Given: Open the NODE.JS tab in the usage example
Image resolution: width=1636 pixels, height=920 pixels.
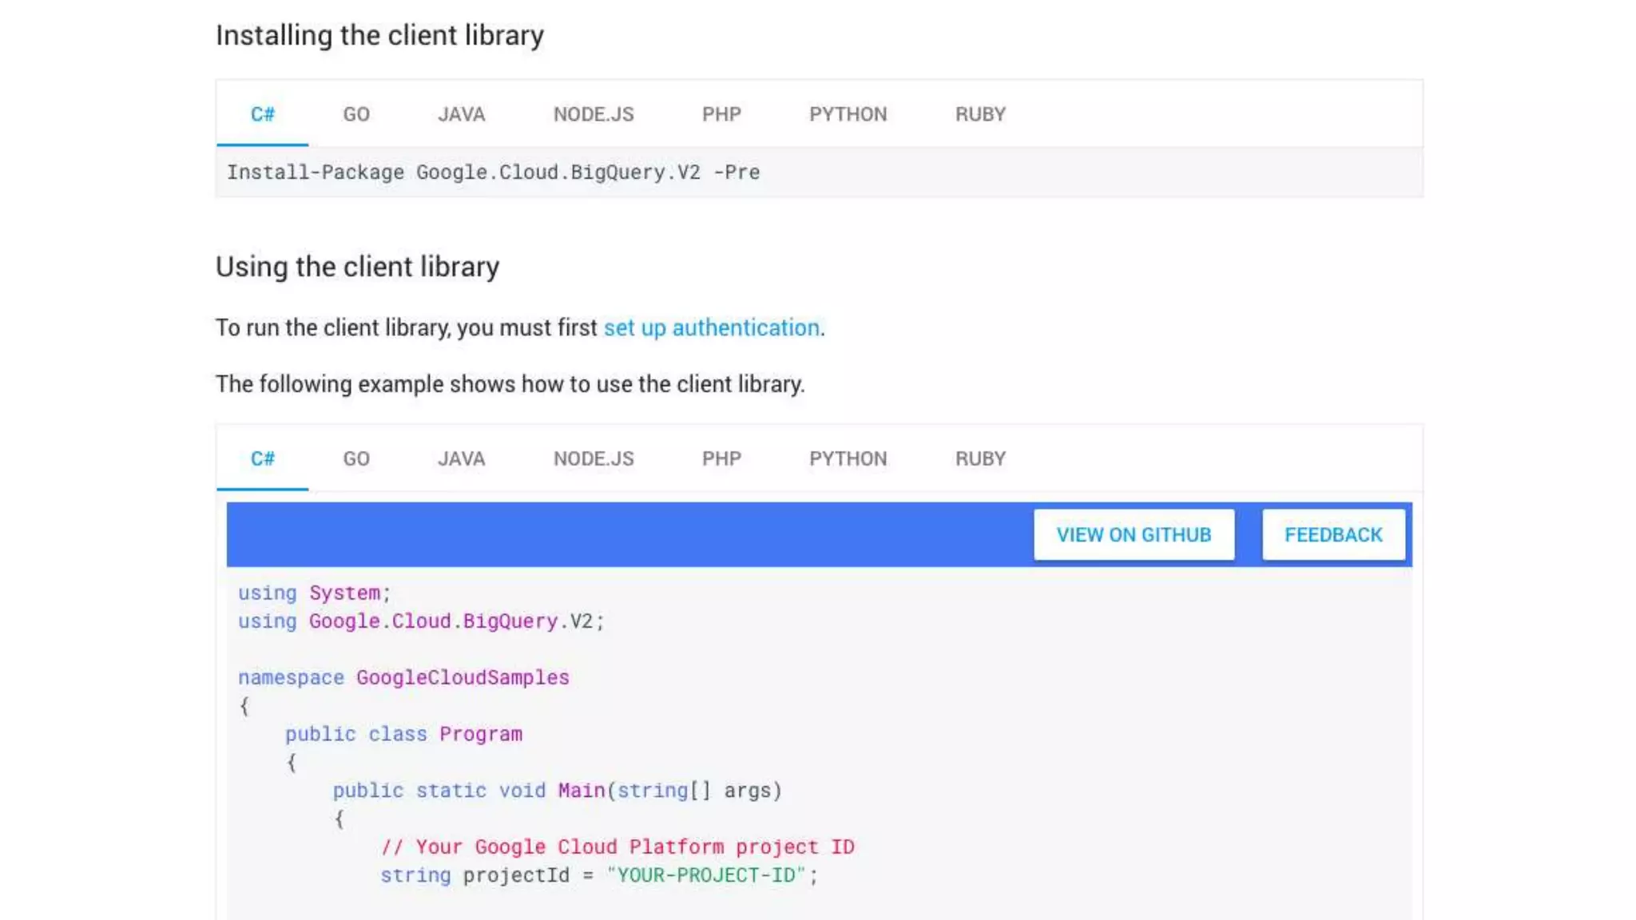Looking at the screenshot, I should 594,459.
